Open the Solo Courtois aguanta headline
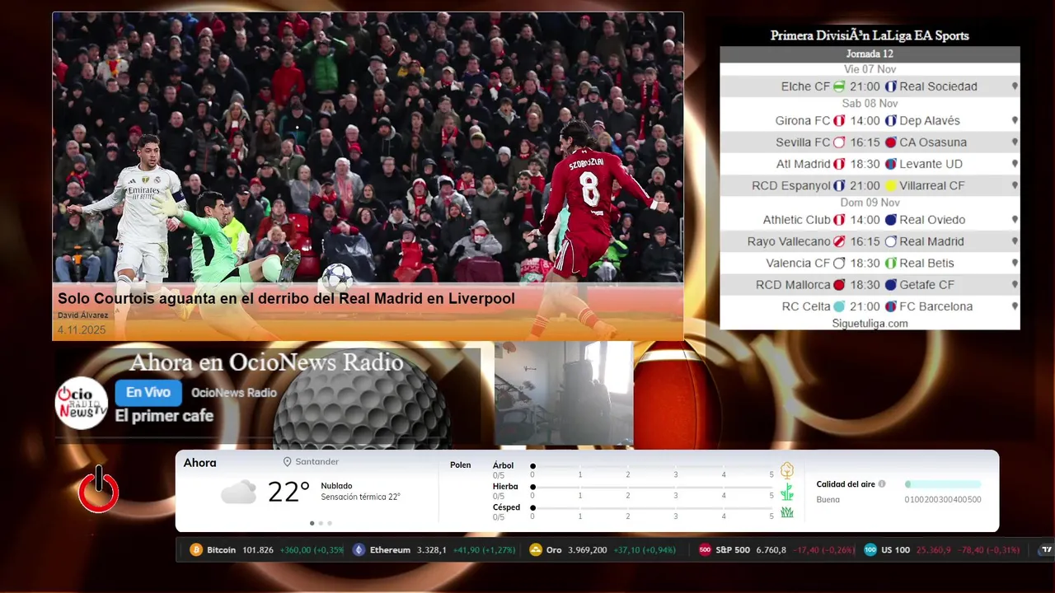 (286, 298)
